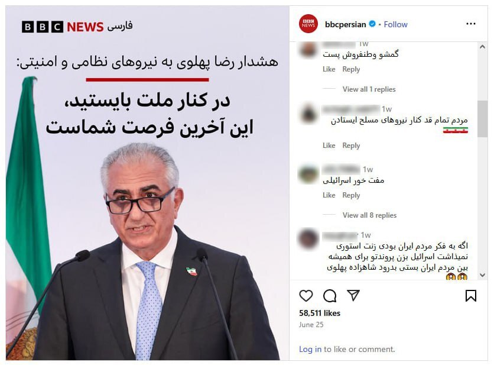This screenshot has width=494, height=365.
Task: Click the BBC News profile avatar
Action: (308, 24)
